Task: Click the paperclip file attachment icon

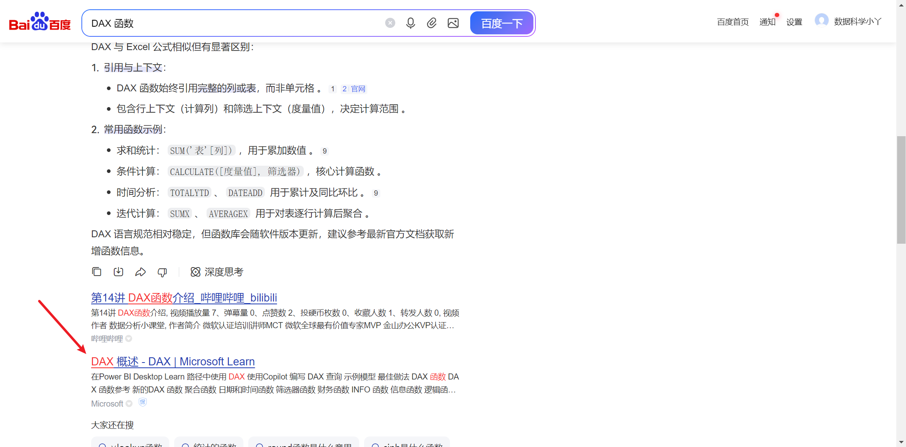Action: [x=432, y=23]
